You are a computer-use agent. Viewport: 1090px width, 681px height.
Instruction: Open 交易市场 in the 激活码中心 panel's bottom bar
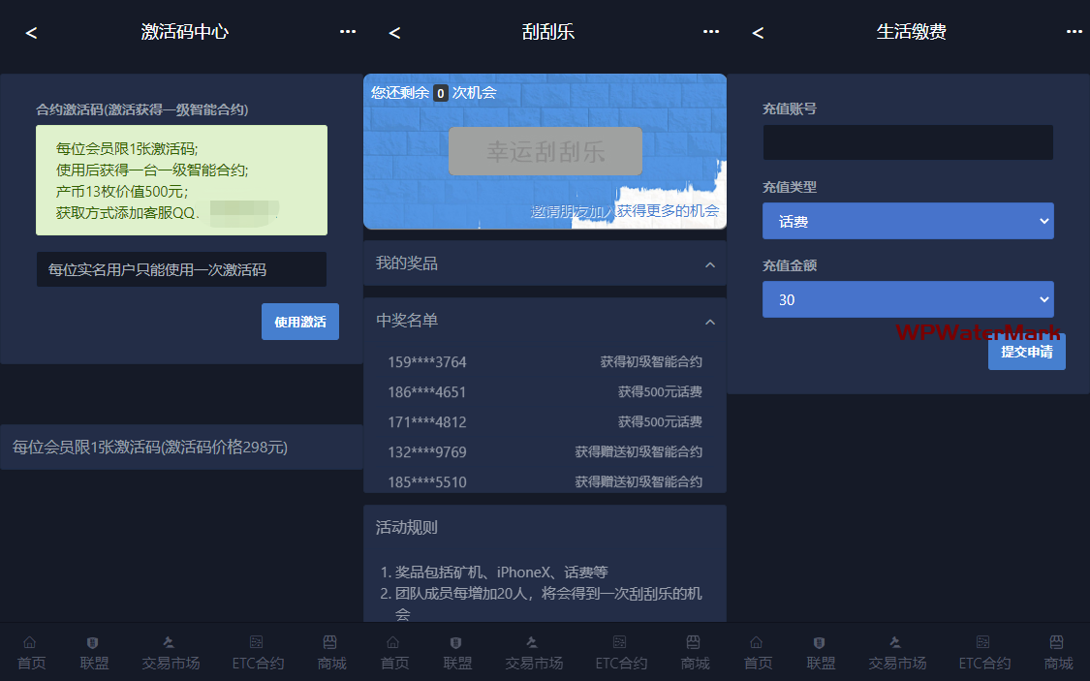pyautogui.click(x=171, y=653)
